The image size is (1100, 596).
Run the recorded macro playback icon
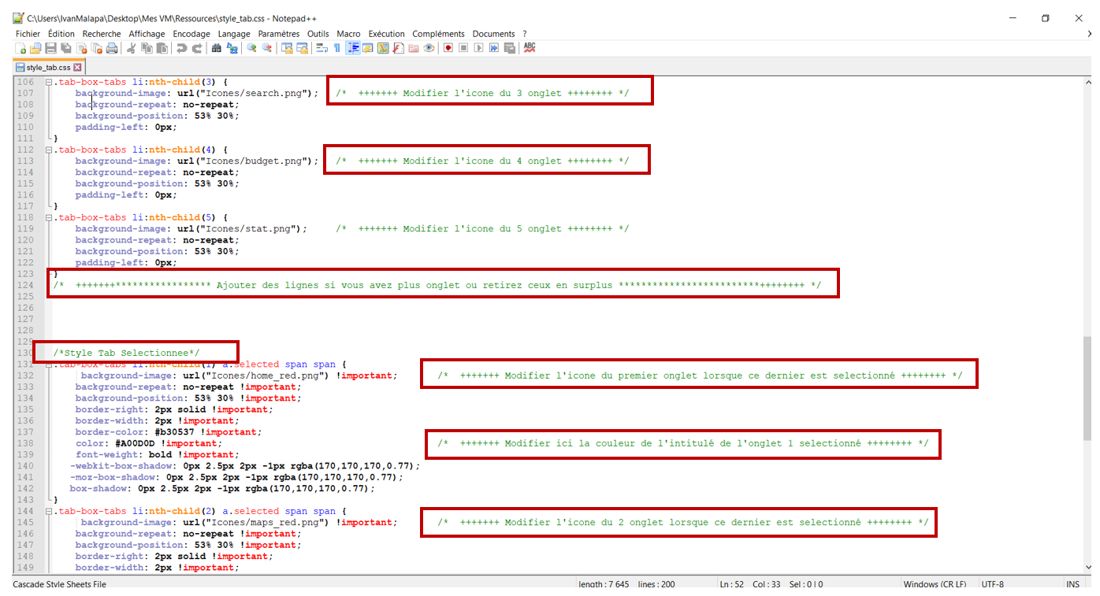pos(478,48)
